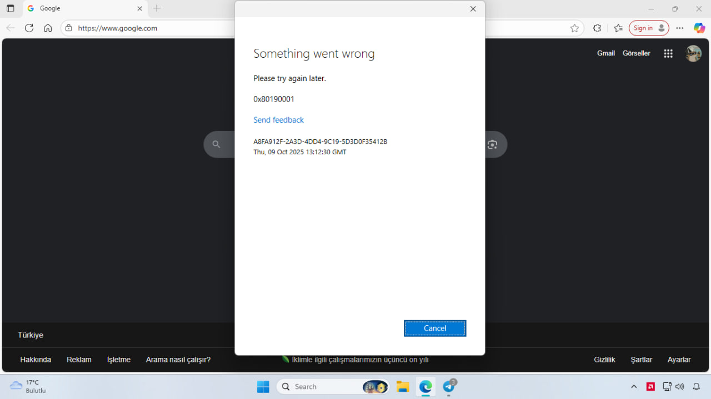Open the Favorites list icon
The width and height of the screenshot is (711, 399).
(x=618, y=28)
